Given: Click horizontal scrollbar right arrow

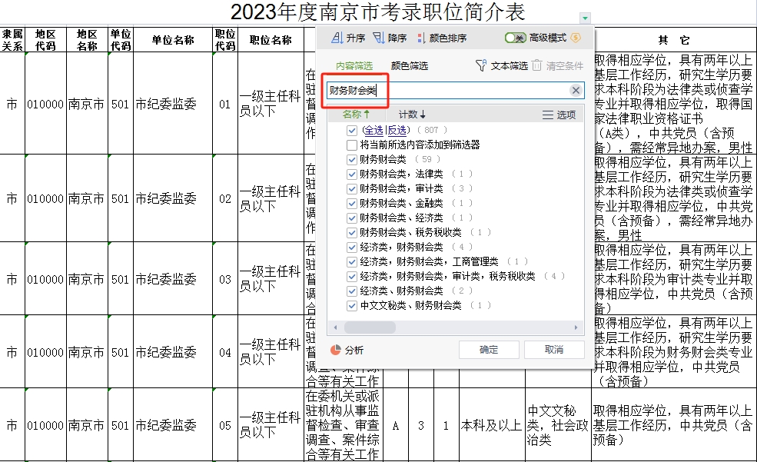Looking at the screenshot, I should click(x=576, y=327).
